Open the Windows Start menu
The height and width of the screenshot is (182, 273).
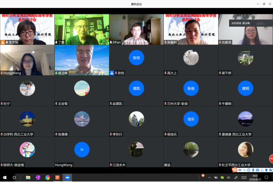click(5, 178)
